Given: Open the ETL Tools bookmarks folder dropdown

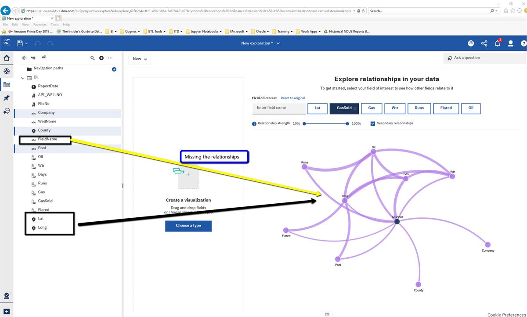Looking at the screenshot, I should 154,32.
